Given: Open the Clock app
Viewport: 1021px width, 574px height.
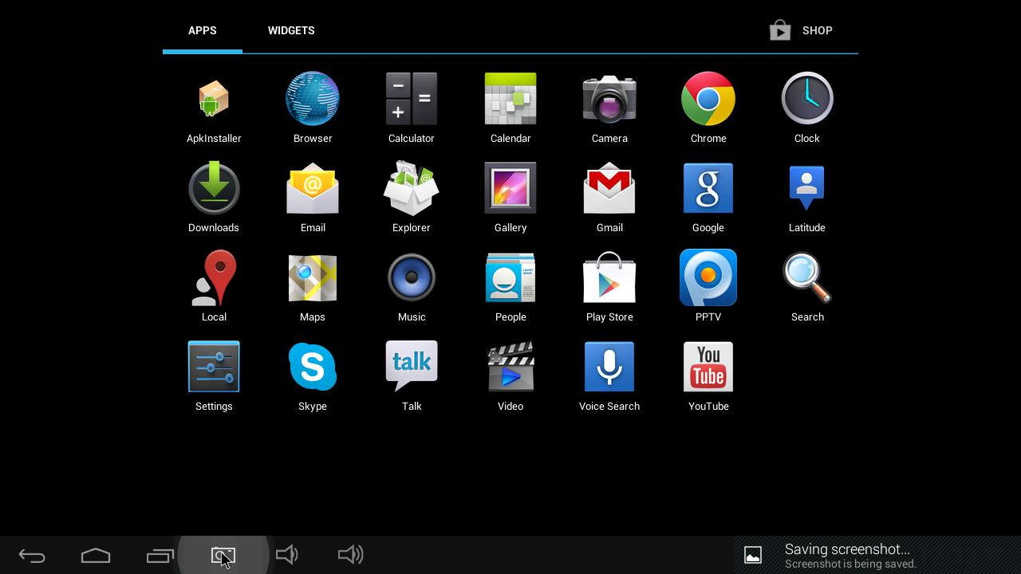Looking at the screenshot, I should [807, 99].
